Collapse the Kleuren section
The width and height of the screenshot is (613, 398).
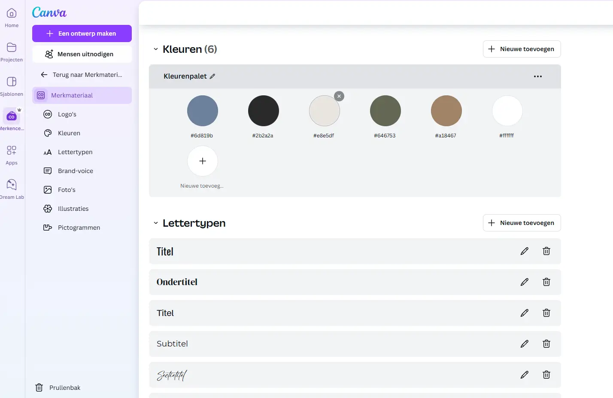click(156, 49)
